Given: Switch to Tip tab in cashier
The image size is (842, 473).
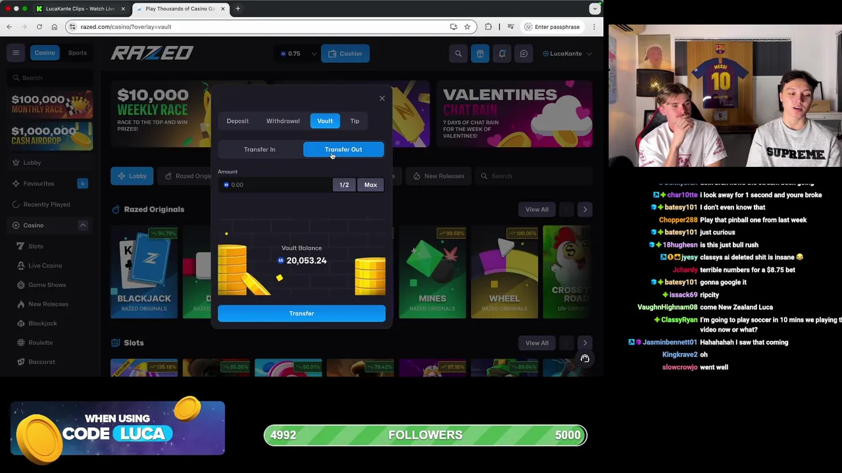Looking at the screenshot, I should coord(355,121).
